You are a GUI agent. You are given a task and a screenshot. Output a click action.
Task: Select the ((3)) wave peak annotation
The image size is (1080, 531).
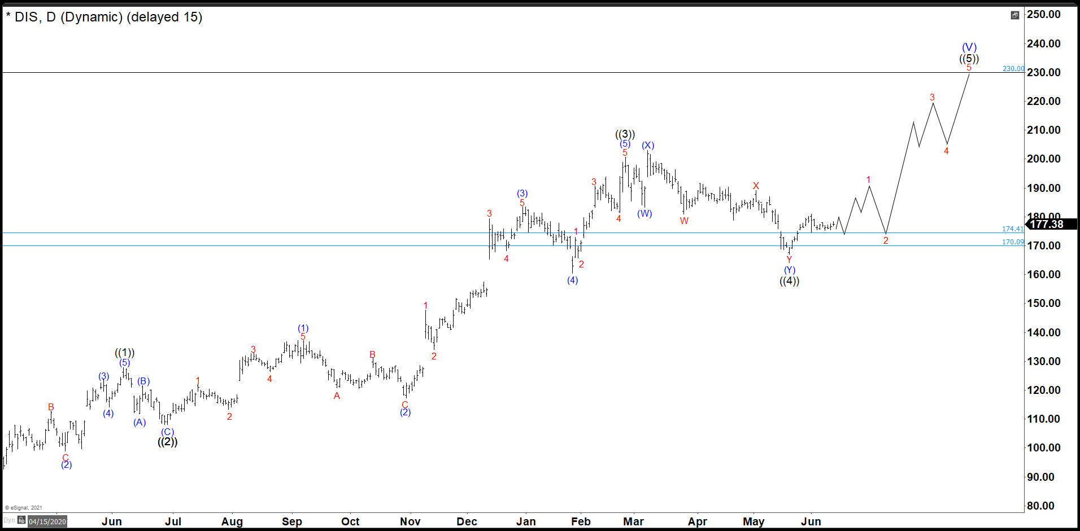click(624, 134)
